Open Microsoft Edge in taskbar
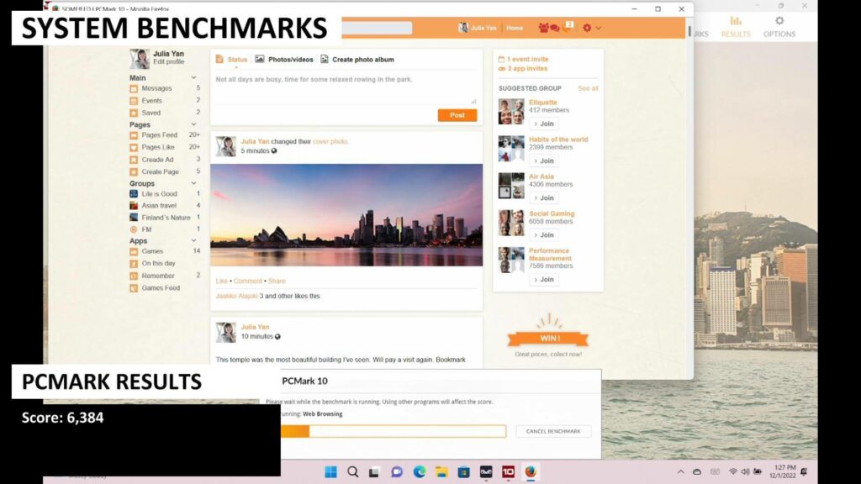The height and width of the screenshot is (484, 861). point(420,471)
